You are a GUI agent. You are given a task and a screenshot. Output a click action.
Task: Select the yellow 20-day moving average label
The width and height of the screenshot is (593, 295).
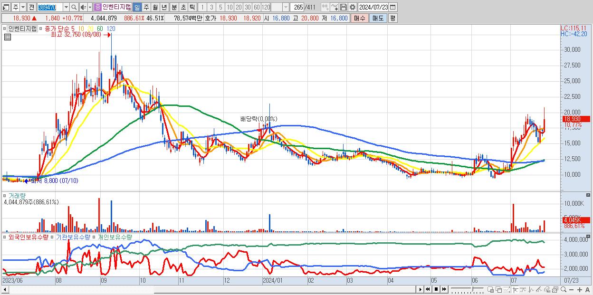click(90, 29)
